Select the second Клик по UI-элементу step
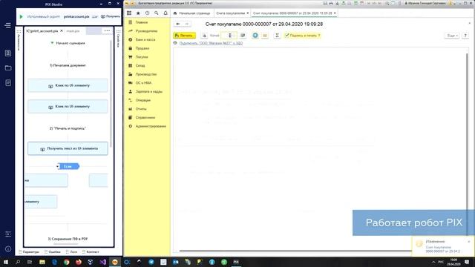The width and height of the screenshot is (475, 267). pos(68,107)
